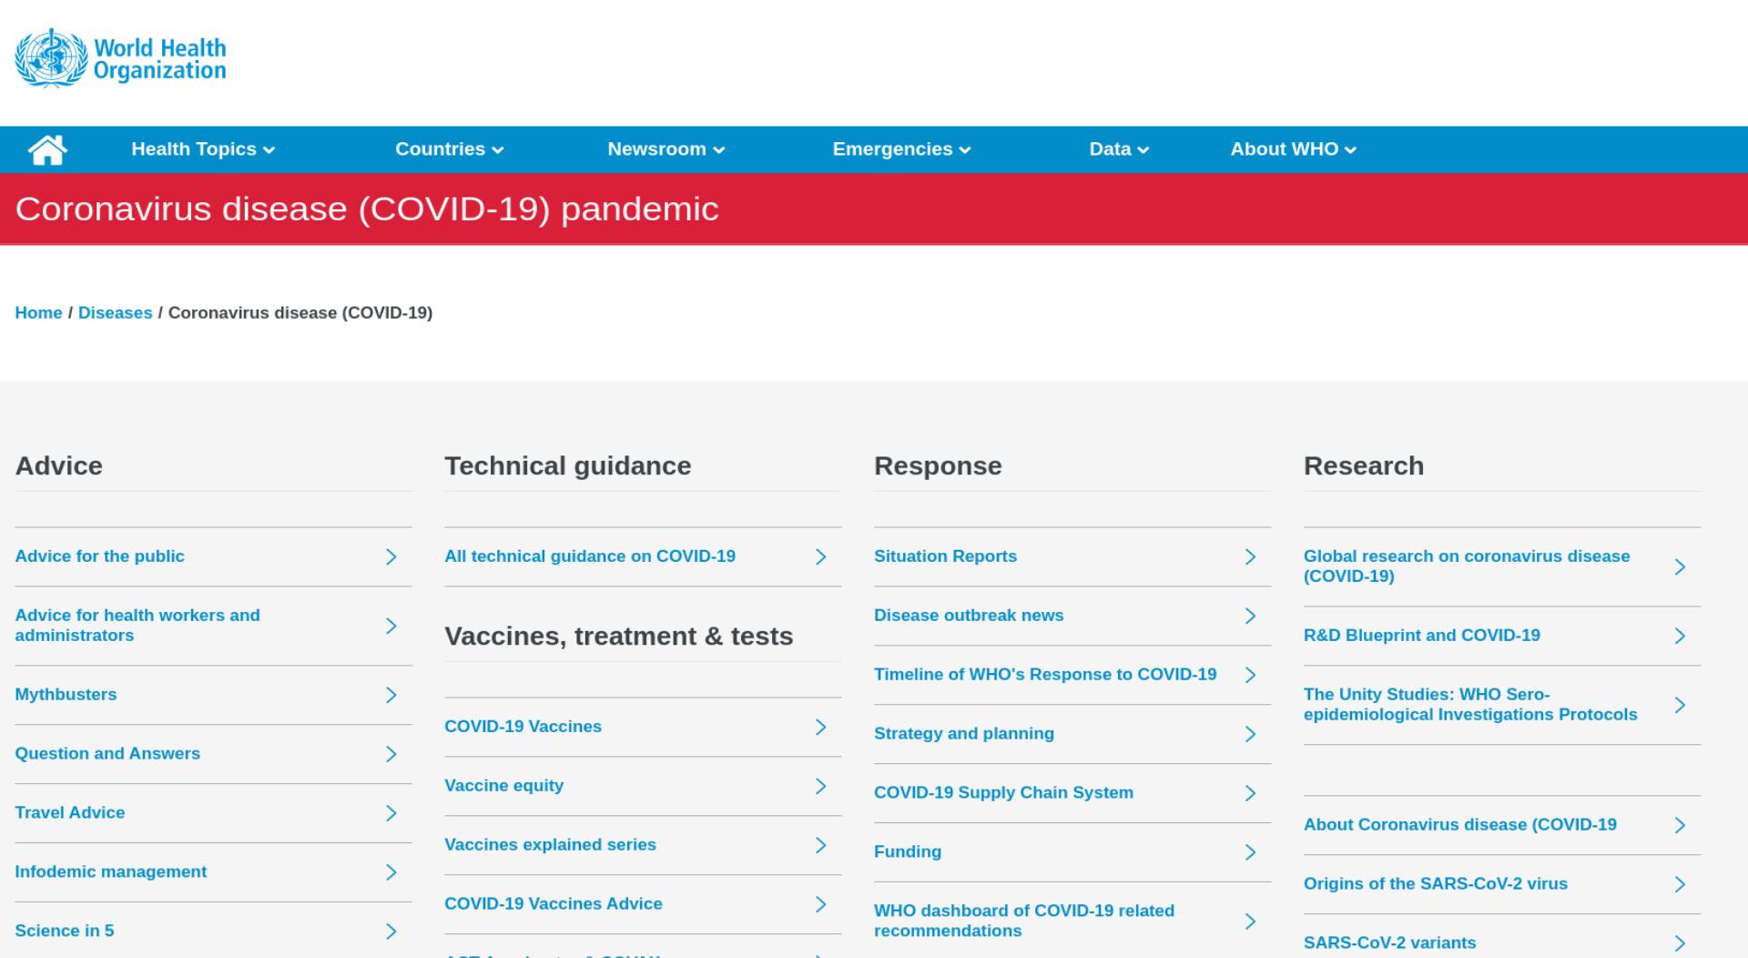Click chevron beside Advice for health workers
Viewport: 1748px width, 958px height.
click(x=391, y=626)
